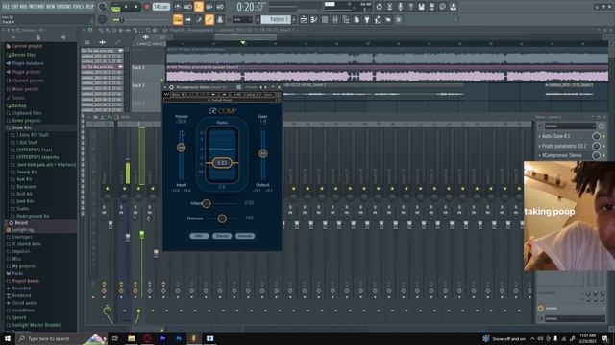Open the RCompressor plugin gear options
The image size is (615, 345).
(171, 87)
